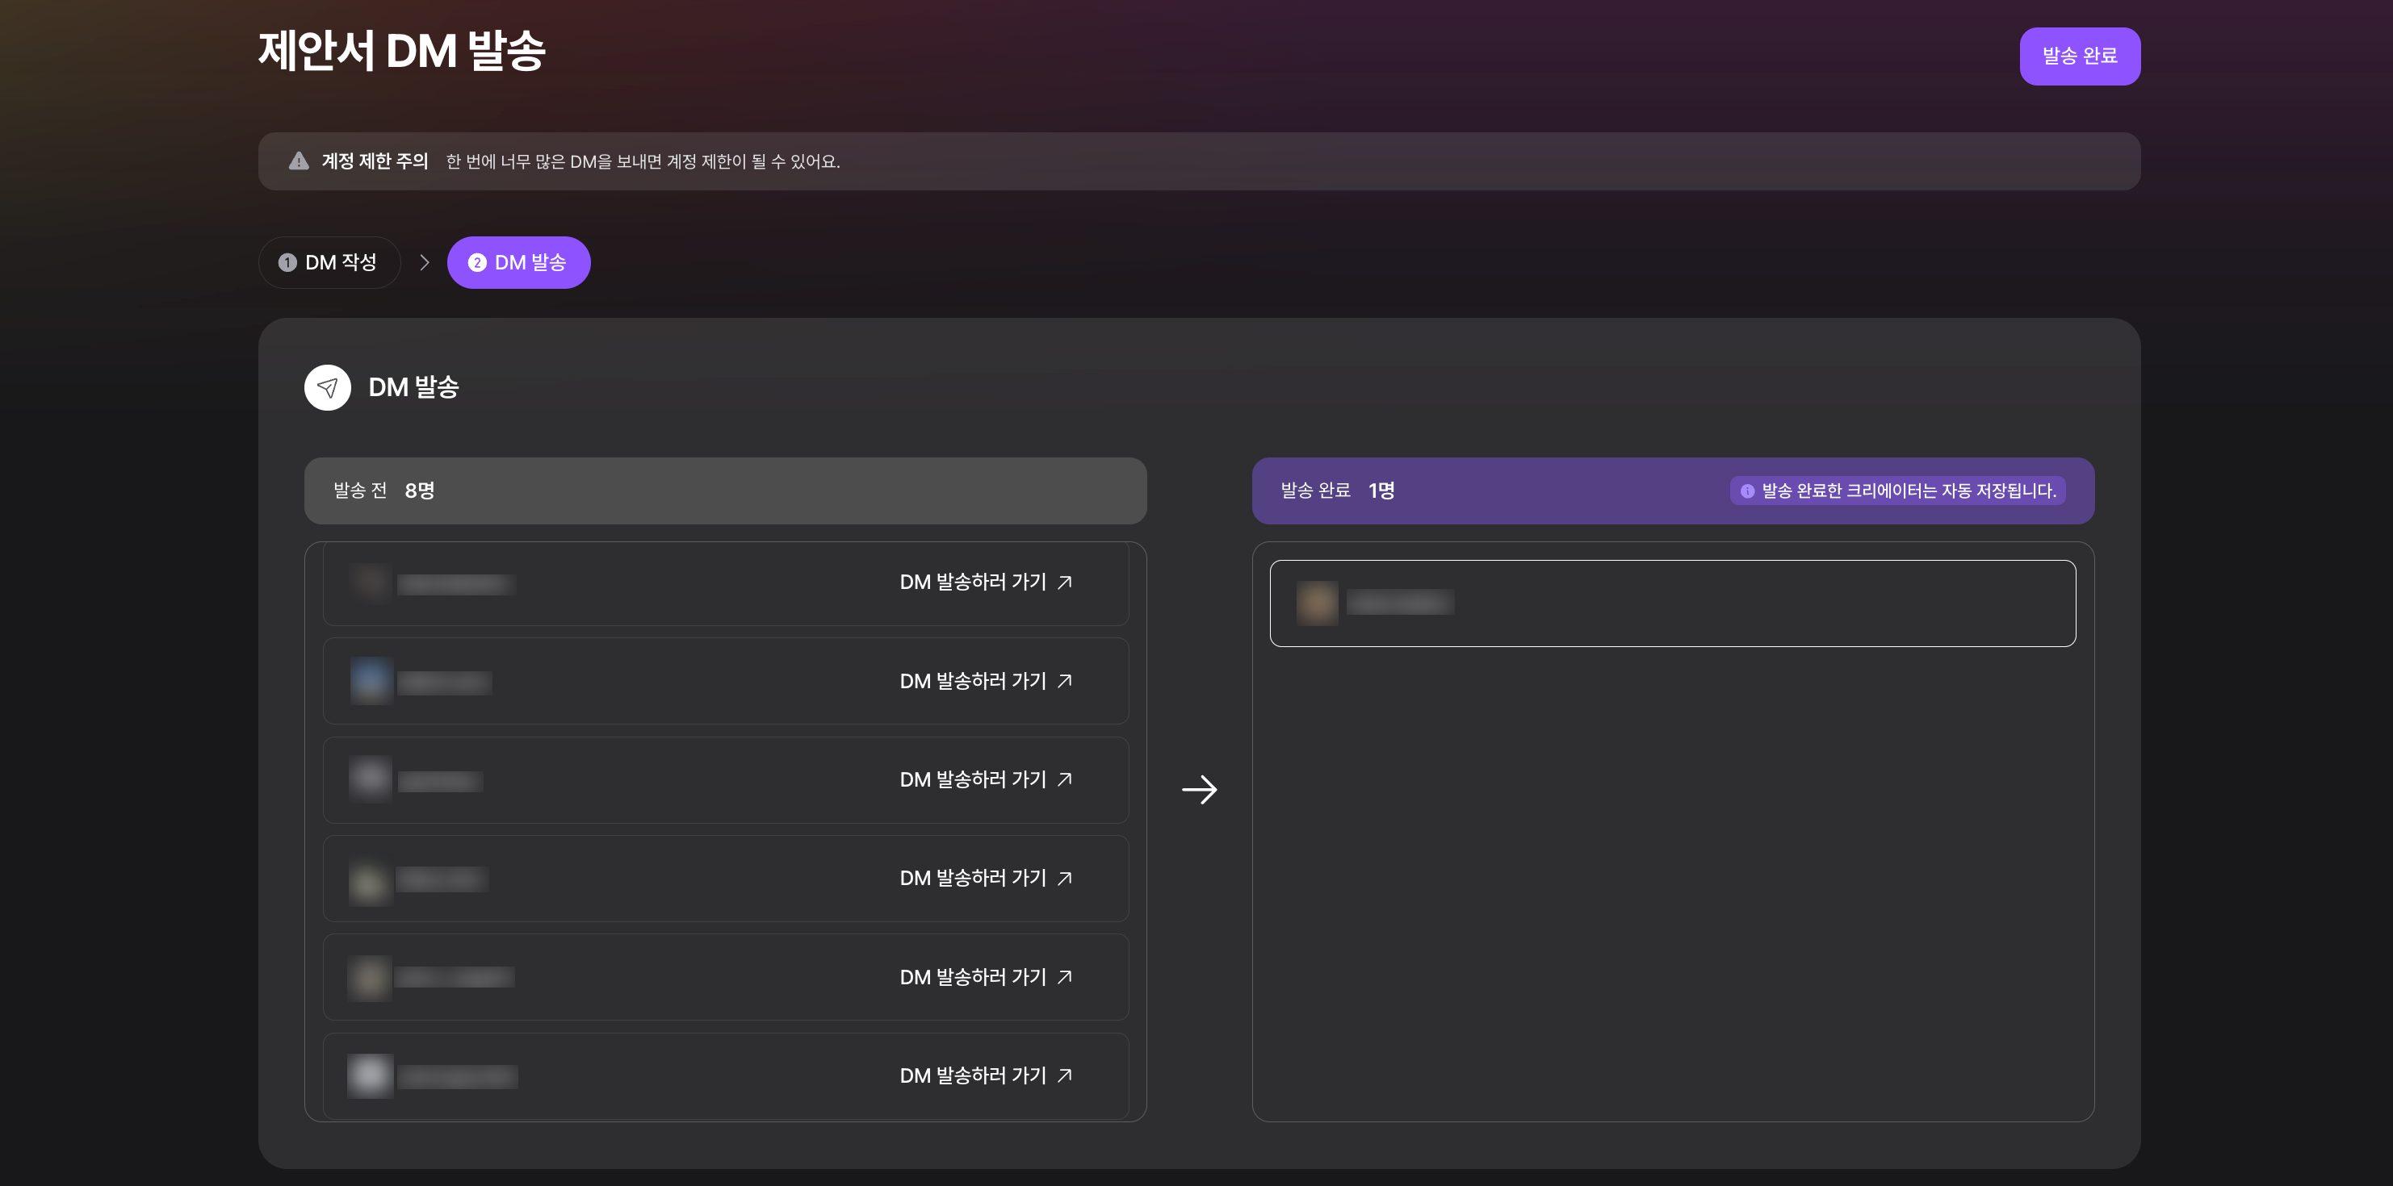Viewport: 2393px width, 1186px height.
Task: Click the right arrow between the lists
Action: click(1199, 790)
